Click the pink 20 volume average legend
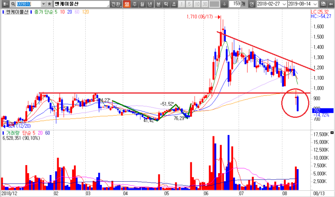 (x=40, y=133)
